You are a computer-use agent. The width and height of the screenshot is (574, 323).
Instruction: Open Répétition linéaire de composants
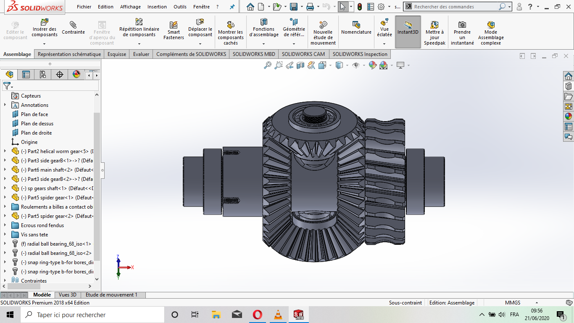[x=139, y=28]
